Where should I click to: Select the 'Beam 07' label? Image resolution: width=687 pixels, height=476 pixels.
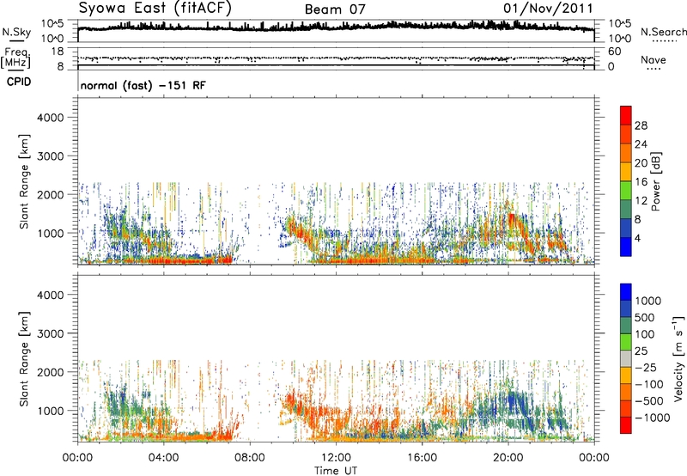click(335, 9)
